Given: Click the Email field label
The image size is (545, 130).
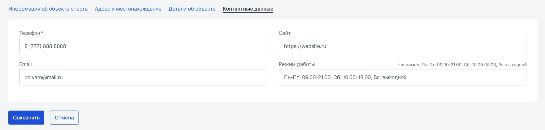Looking at the screenshot, I should point(25,64).
